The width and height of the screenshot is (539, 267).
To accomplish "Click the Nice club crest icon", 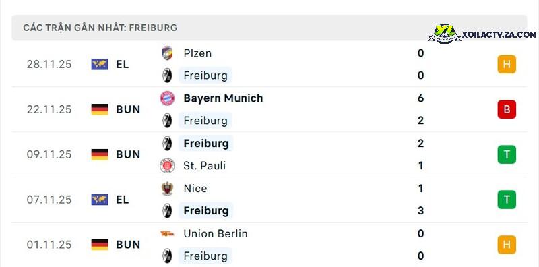I will (x=167, y=189).
